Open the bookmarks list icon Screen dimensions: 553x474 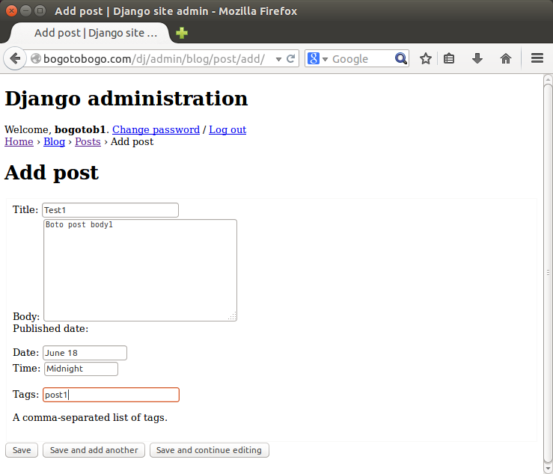(x=448, y=58)
